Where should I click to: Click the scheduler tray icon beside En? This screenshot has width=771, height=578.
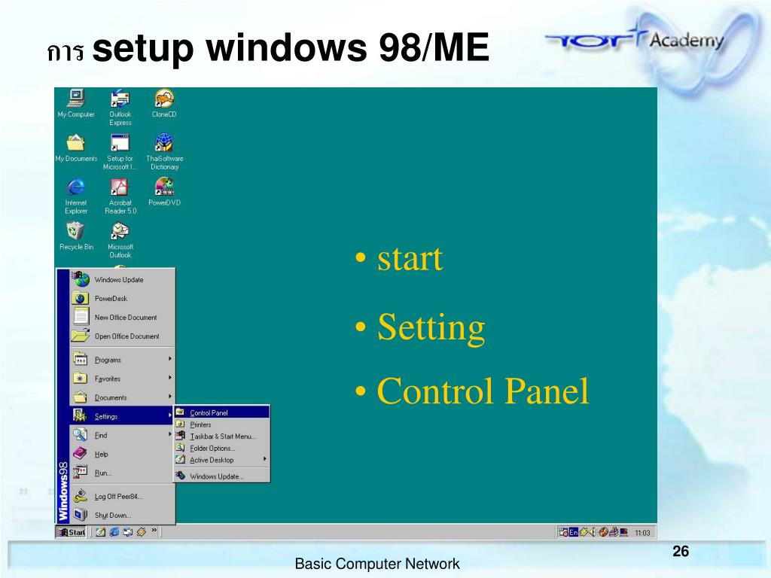pyautogui.click(x=563, y=532)
